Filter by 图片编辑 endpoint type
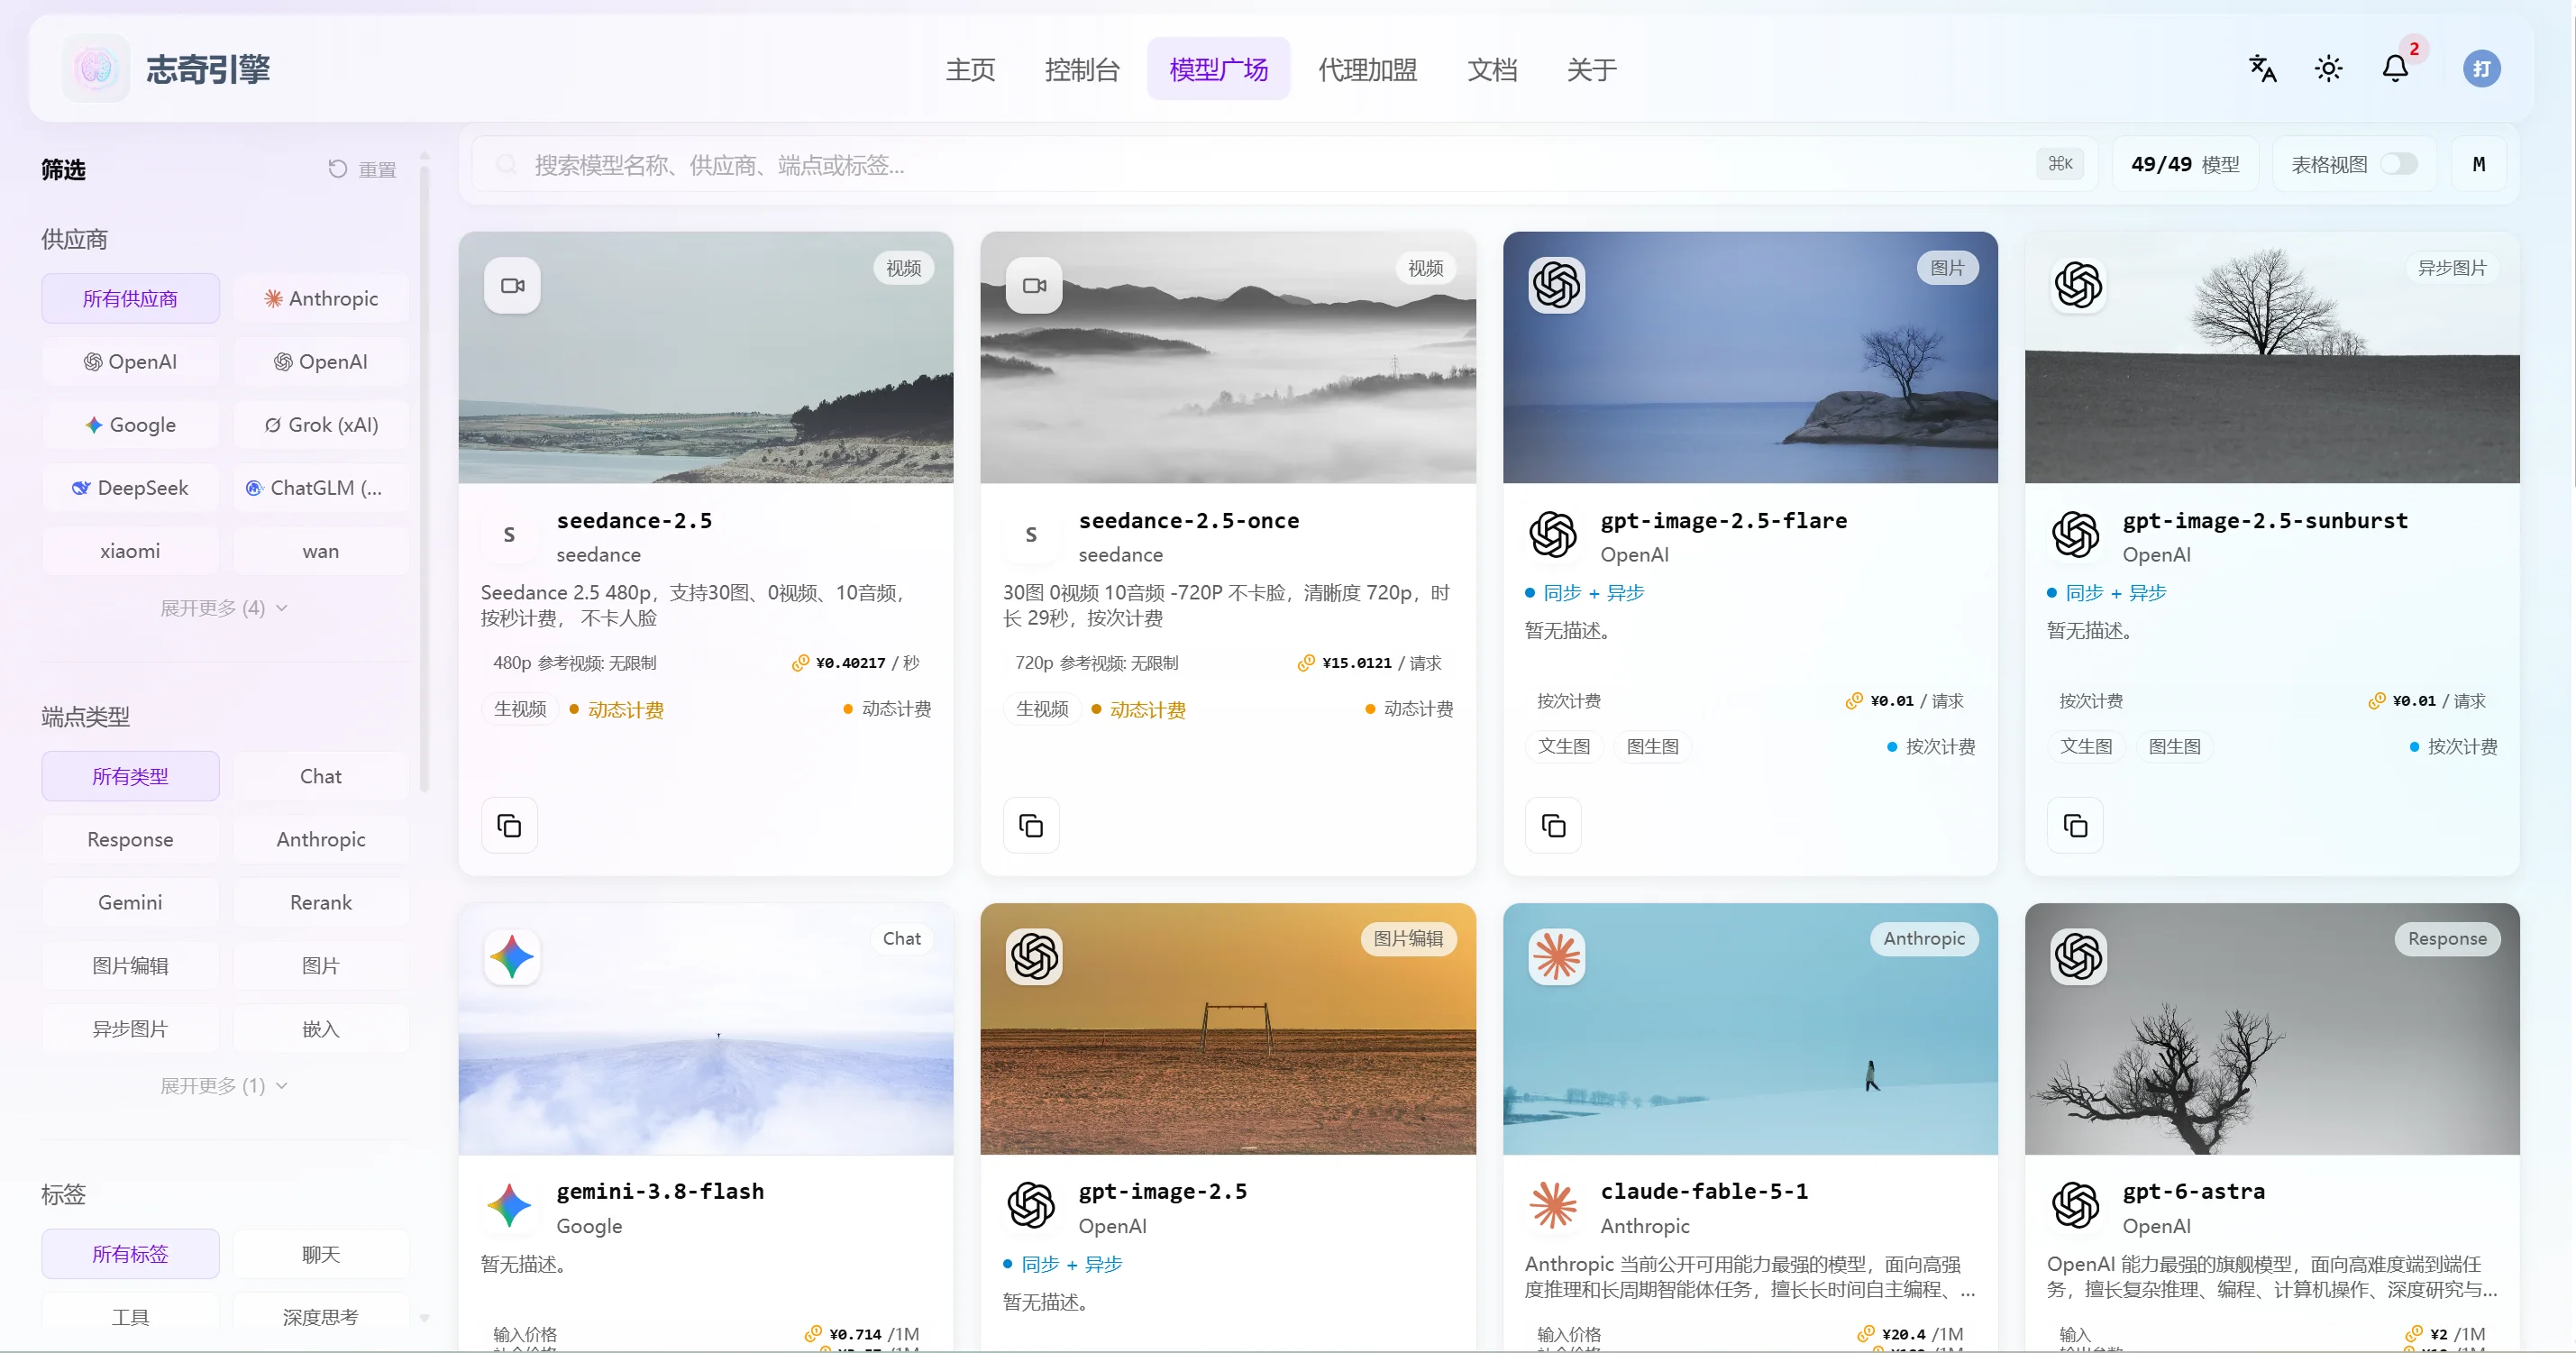This screenshot has width=2576, height=1353. [x=130, y=965]
